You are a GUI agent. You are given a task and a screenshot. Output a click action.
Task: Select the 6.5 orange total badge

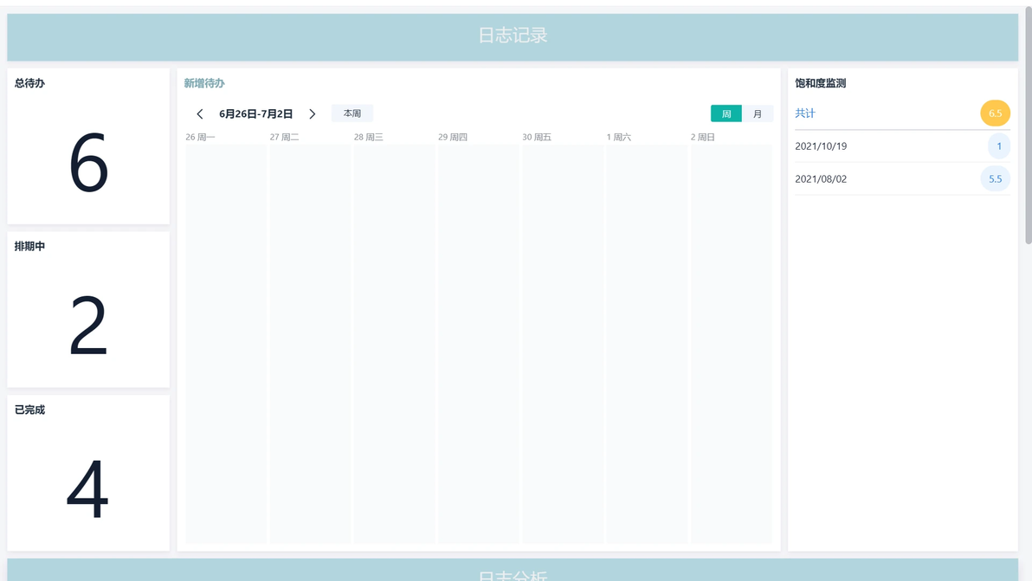tap(995, 113)
